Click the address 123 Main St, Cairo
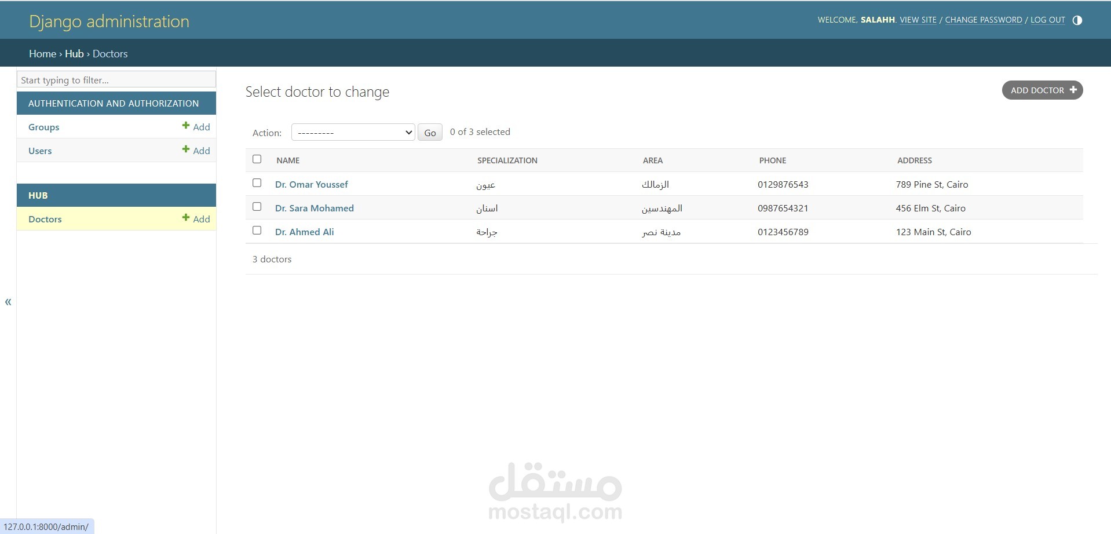This screenshot has width=1111, height=534. click(x=934, y=232)
